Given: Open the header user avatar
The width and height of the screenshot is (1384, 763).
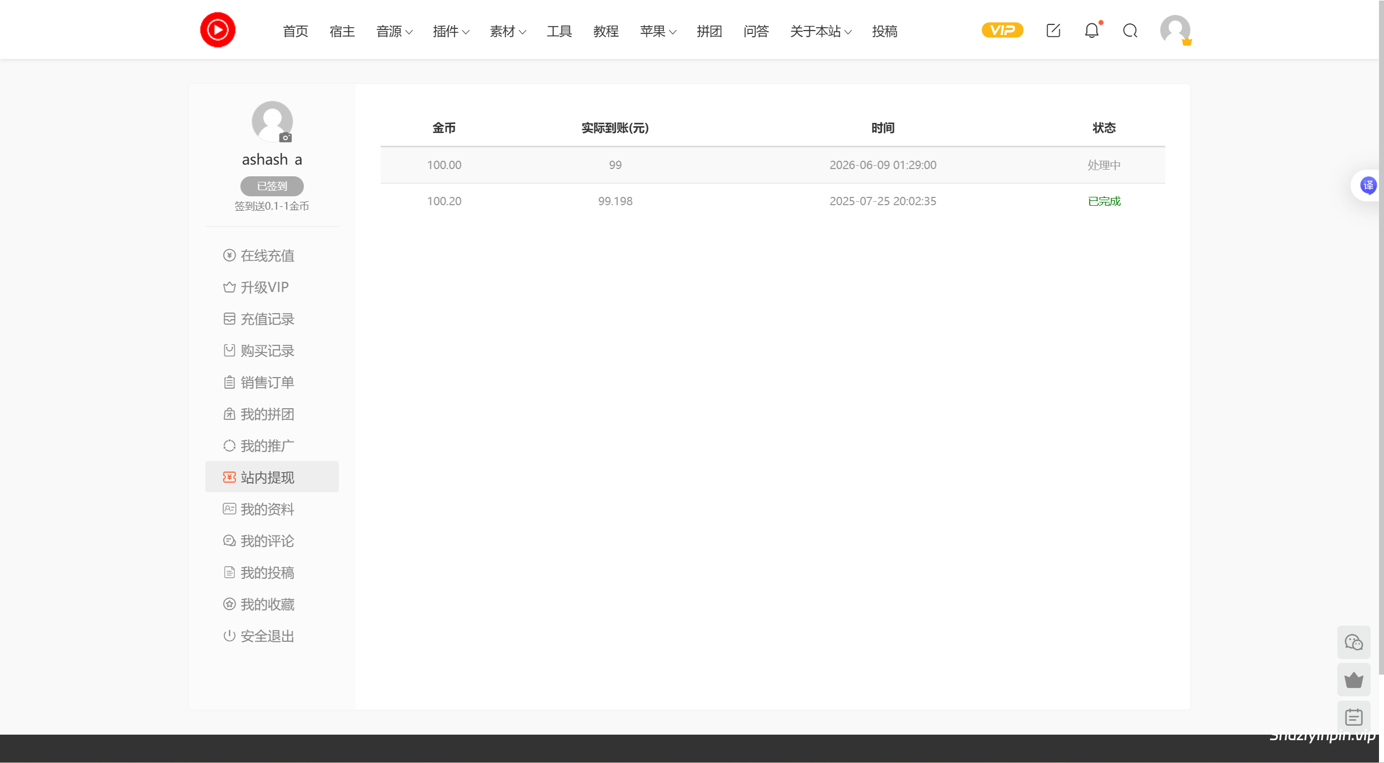Looking at the screenshot, I should pyautogui.click(x=1175, y=30).
